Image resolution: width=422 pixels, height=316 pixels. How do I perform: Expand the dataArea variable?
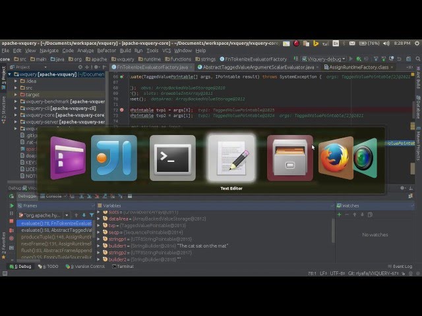98,219
